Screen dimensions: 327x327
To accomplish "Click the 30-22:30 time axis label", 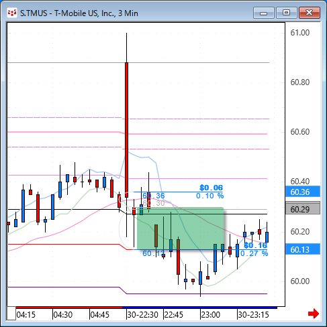I will pos(143,315).
